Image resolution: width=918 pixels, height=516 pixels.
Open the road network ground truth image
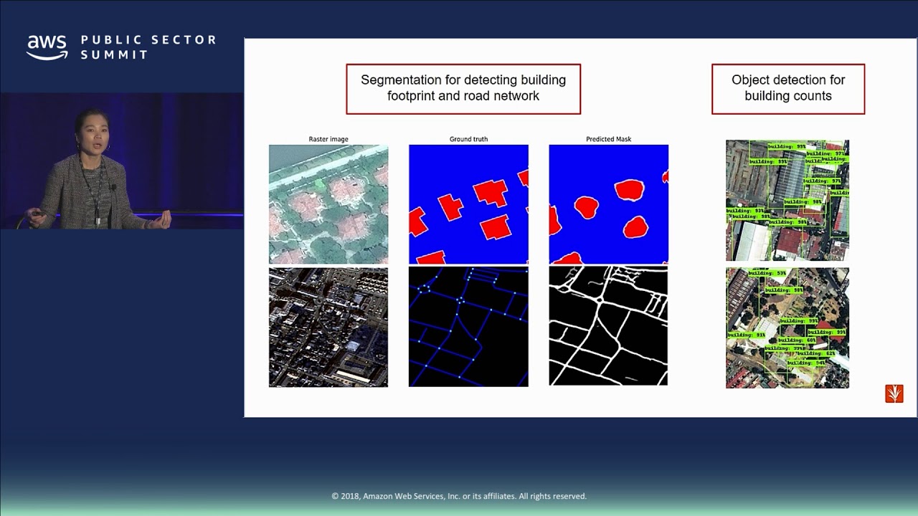[x=468, y=328]
